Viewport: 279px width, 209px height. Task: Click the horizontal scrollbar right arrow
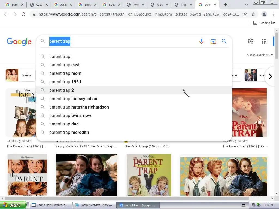click(272, 198)
